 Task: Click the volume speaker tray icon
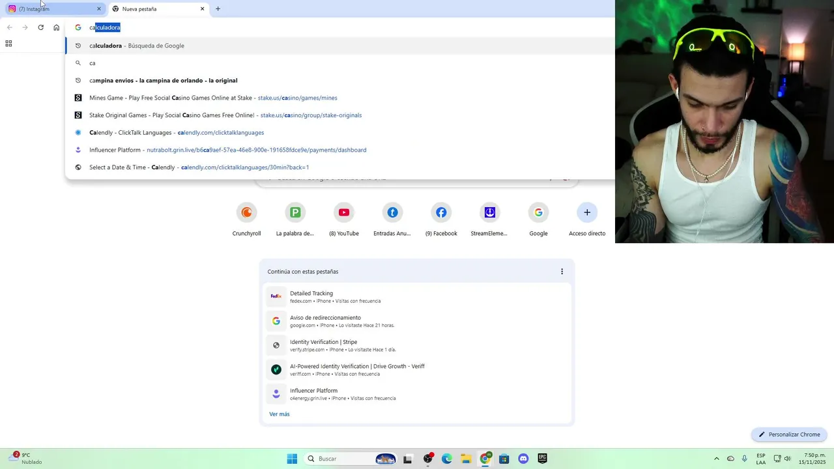pyautogui.click(x=788, y=459)
